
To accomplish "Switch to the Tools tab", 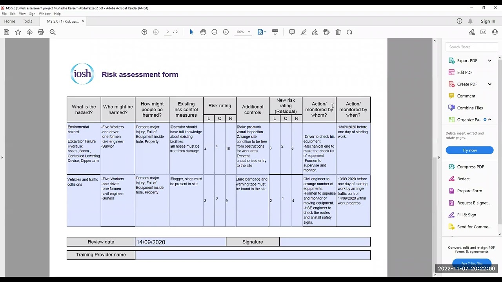I will click(27, 21).
